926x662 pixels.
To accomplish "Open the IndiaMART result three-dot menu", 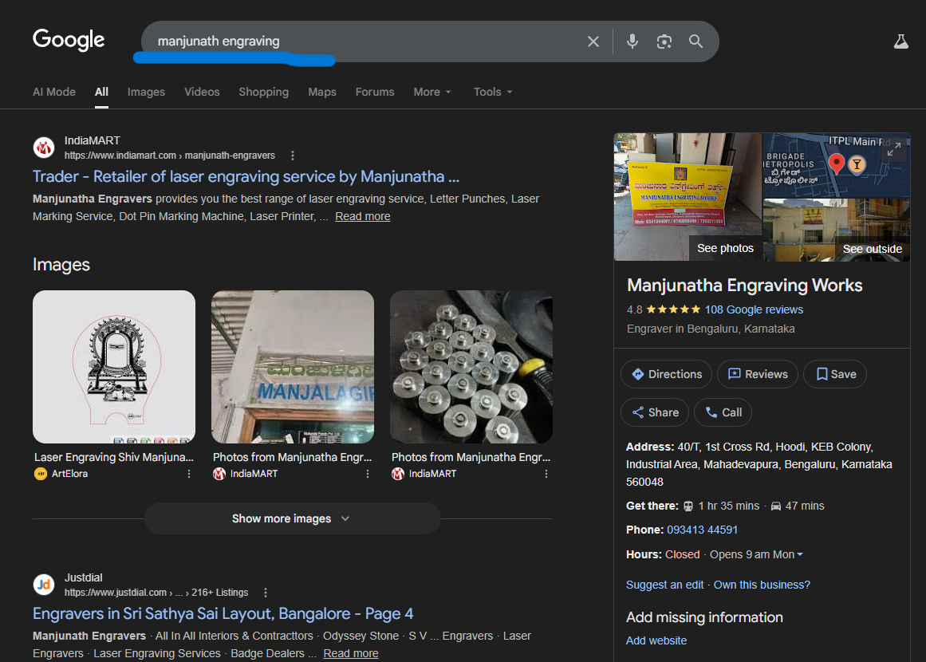I will (293, 156).
